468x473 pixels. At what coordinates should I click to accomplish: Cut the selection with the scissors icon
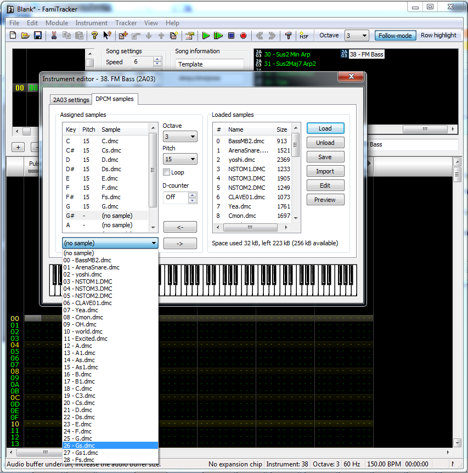click(x=54, y=36)
